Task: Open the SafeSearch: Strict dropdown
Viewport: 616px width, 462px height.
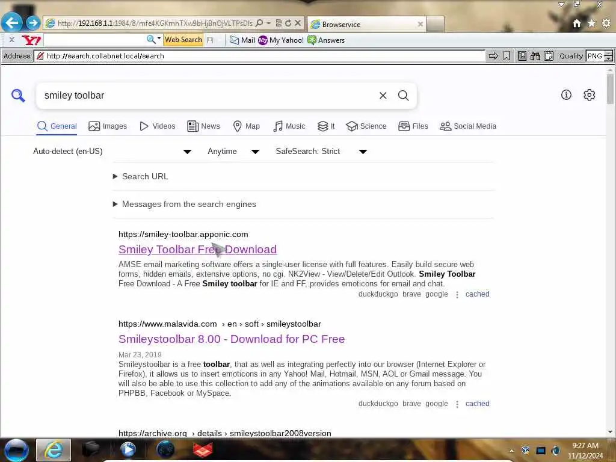Action: pos(321,152)
